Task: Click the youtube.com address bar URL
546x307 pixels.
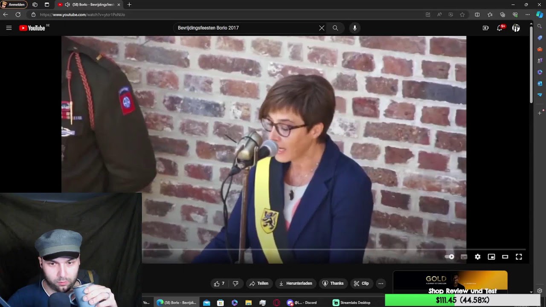Action: [82, 14]
